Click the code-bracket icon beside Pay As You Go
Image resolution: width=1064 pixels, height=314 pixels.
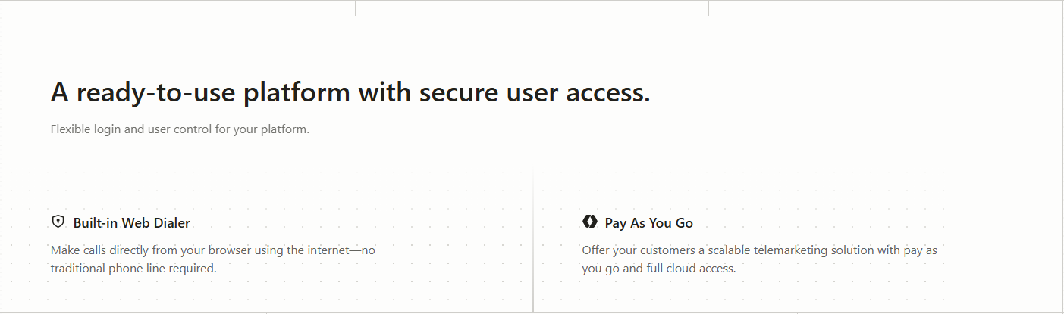(589, 222)
